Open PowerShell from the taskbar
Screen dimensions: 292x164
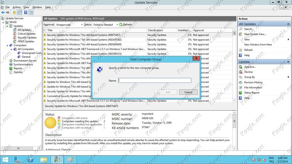coord(31,160)
